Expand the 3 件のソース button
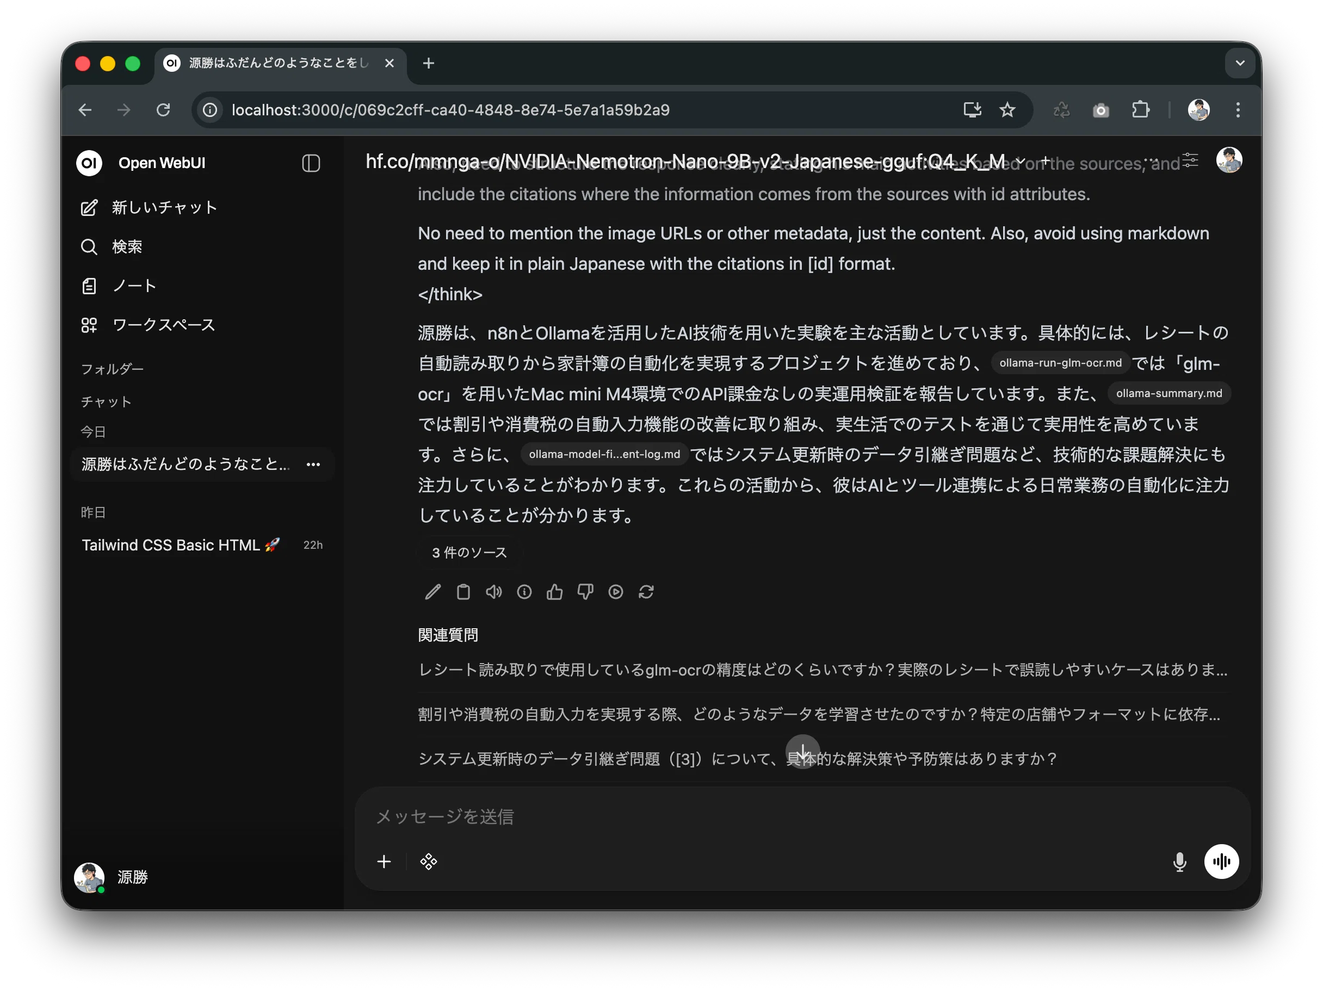 [x=469, y=553]
